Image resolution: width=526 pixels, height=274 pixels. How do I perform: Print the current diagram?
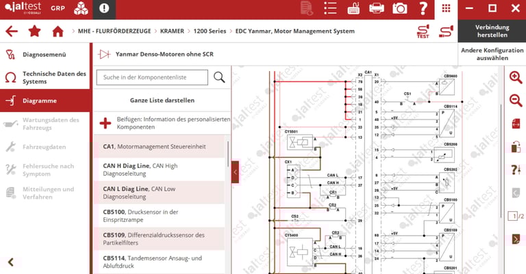(x=377, y=8)
